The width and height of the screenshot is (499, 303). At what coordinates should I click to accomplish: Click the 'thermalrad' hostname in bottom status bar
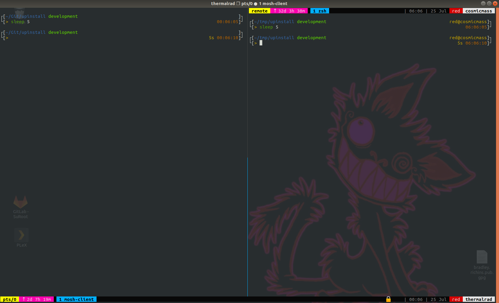(479, 299)
